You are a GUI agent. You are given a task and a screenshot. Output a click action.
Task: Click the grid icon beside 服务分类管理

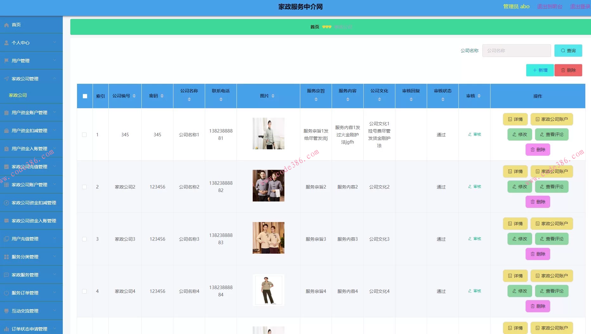tap(6, 257)
